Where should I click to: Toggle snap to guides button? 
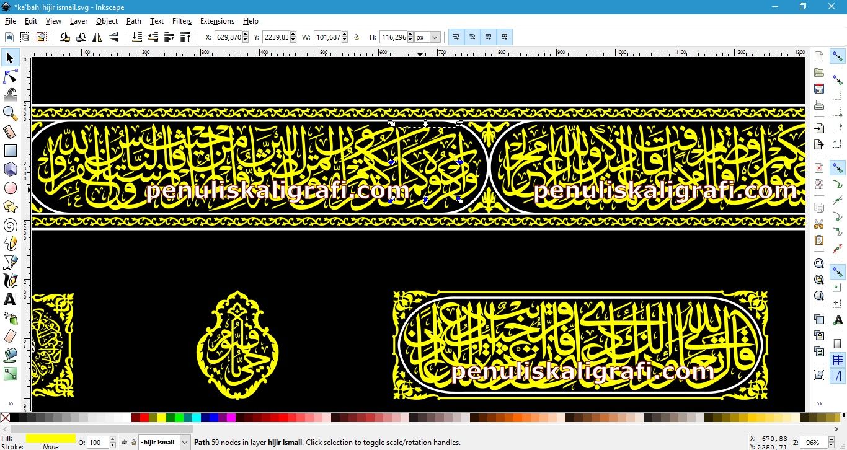tap(838, 376)
